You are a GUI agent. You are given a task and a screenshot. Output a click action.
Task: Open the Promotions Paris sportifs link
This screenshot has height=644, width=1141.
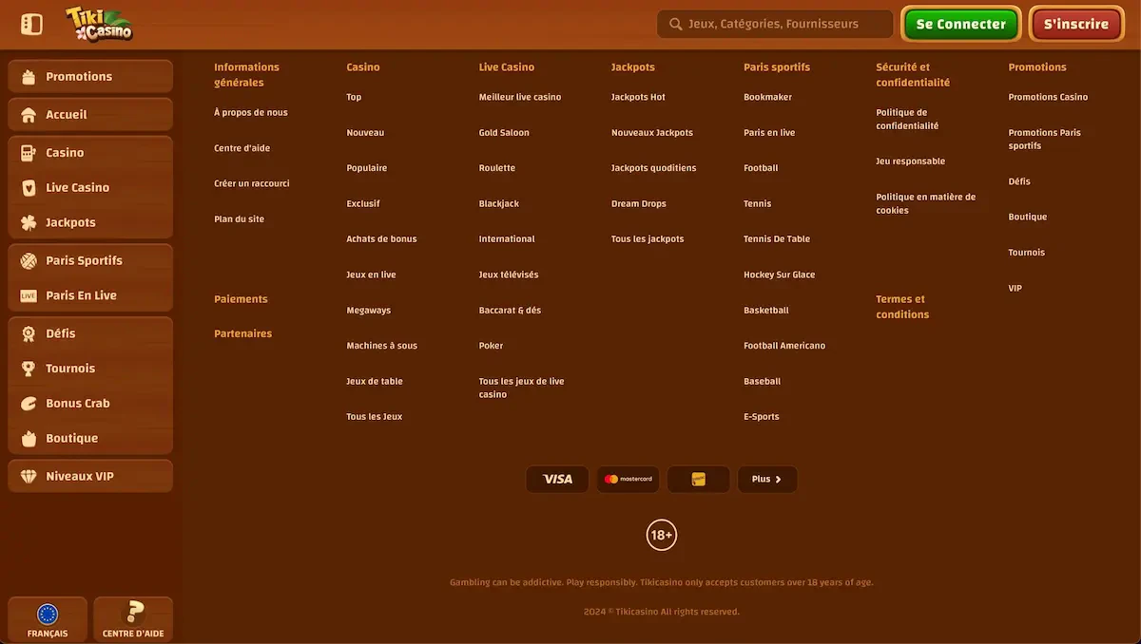[x=1044, y=140]
